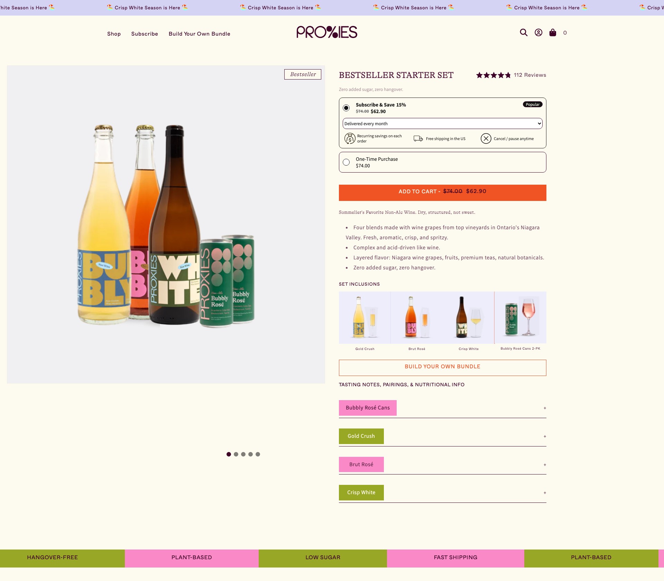Click plus sign on Gold Crush row
Viewport: 664px width, 581px height.
545,436
